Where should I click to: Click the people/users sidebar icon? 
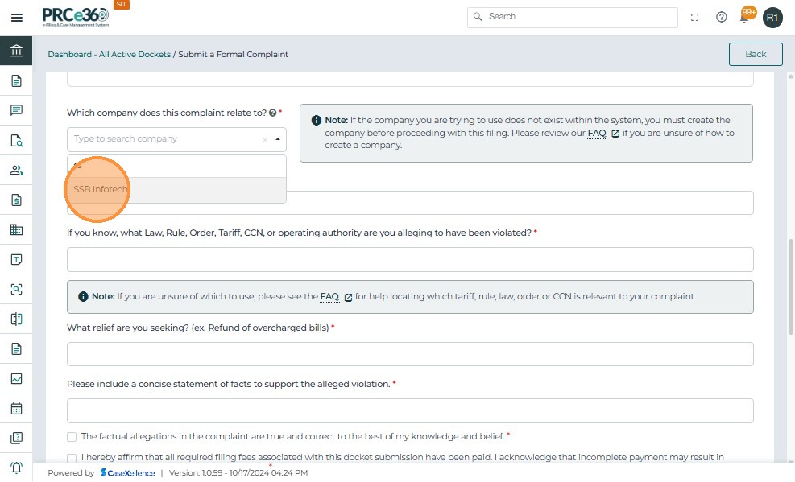tap(16, 170)
